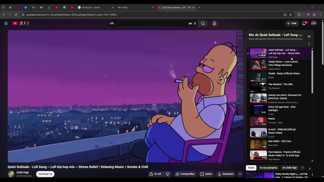The width and height of the screenshot is (324, 182).
Task: Open the YouTube hamburger guide menu
Action: coord(6,23)
